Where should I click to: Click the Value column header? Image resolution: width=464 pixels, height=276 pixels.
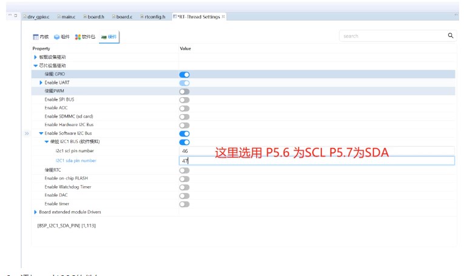pyautogui.click(x=185, y=49)
